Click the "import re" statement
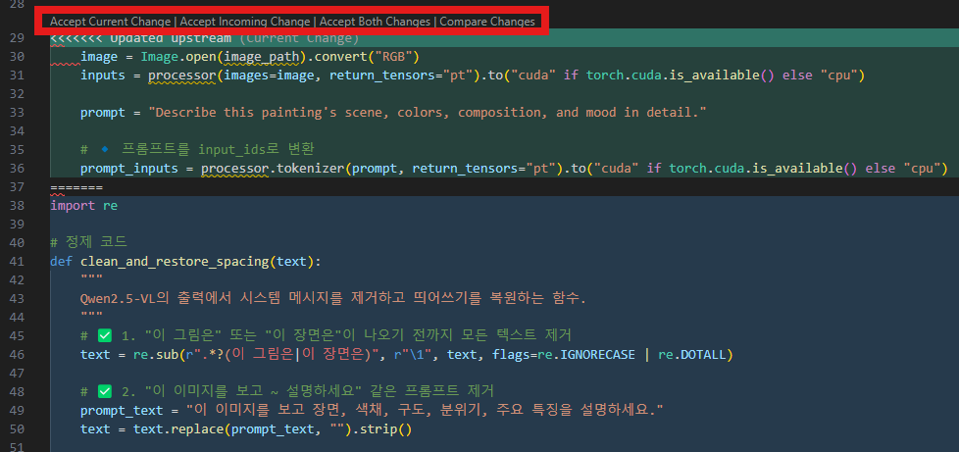Screen dimensions: 959x452 [83, 206]
